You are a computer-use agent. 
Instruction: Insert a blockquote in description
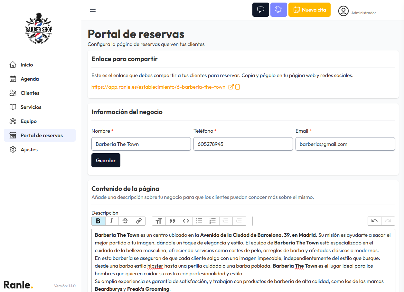click(x=172, y=221)
